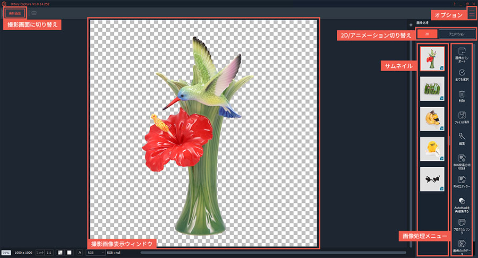Viewport: 478px width, 258px height.
Task: Select the cucumber photo thumbnail
Action: (432, 89)
